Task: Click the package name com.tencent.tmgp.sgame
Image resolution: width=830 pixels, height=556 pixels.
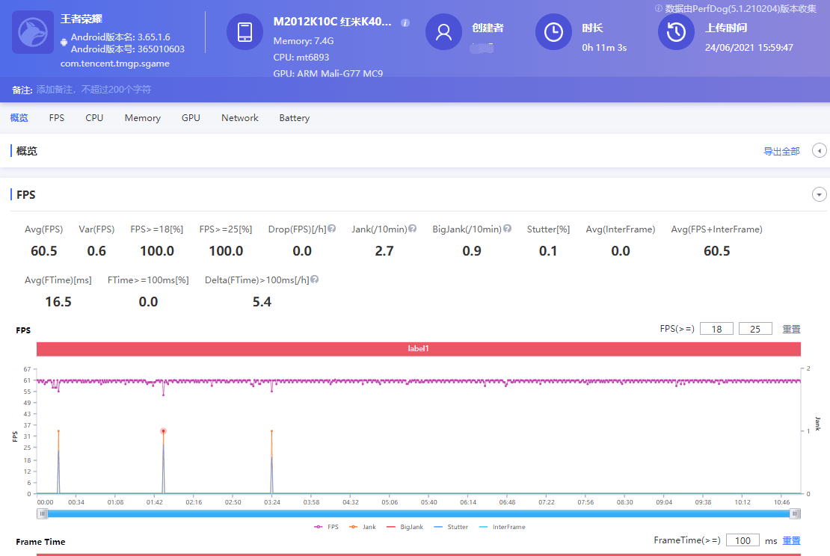Action: point(115,64)
